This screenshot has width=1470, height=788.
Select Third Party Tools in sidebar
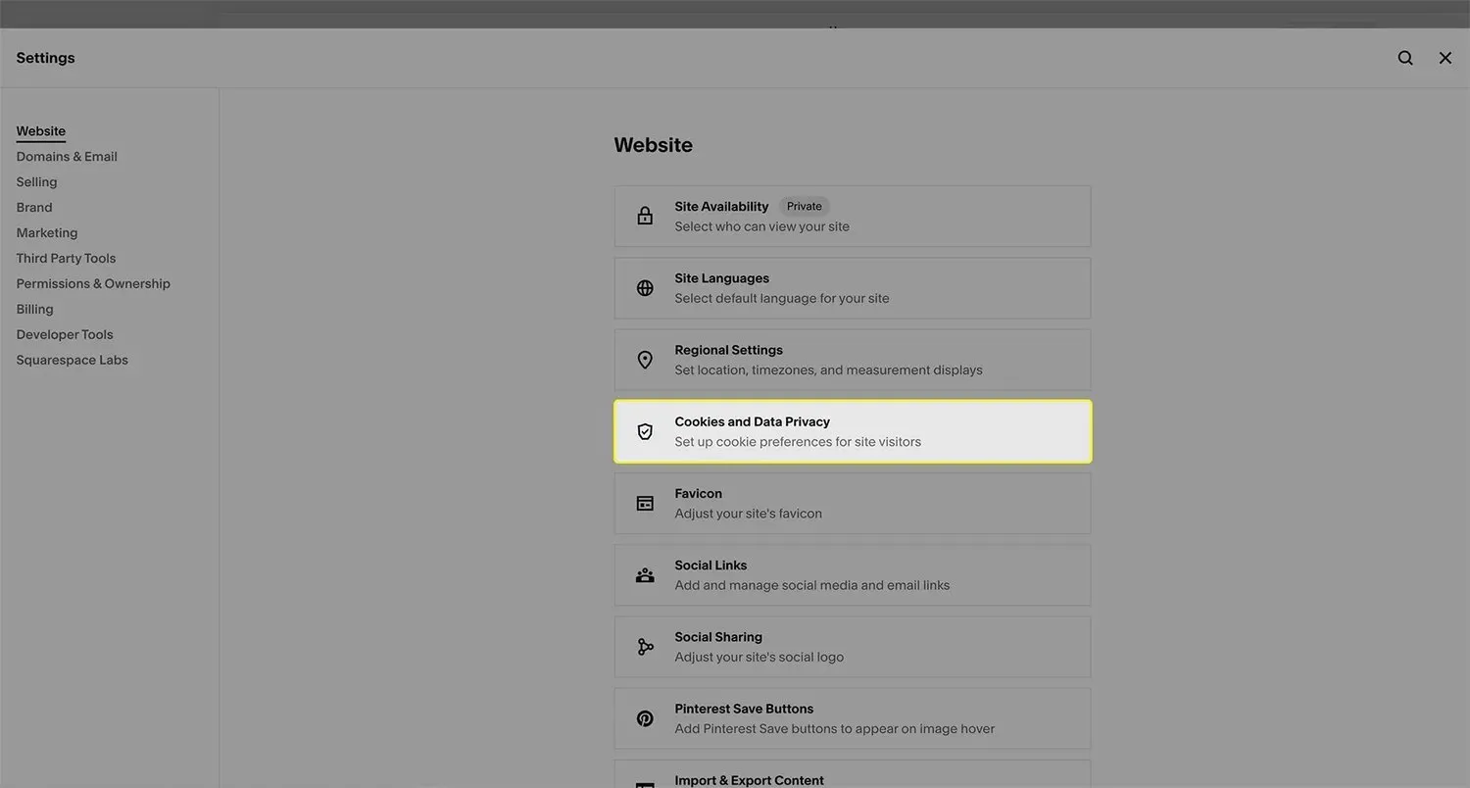coord(66,259)
